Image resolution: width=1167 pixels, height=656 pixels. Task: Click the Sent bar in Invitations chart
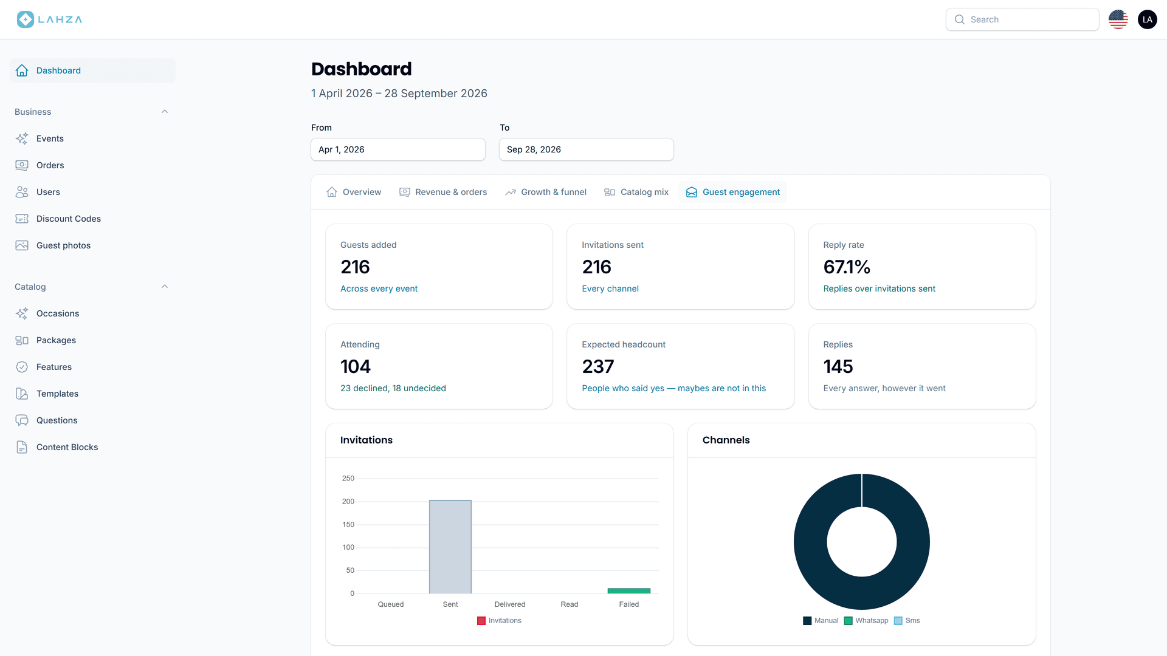pyautogui.click(x=450, y=547)
